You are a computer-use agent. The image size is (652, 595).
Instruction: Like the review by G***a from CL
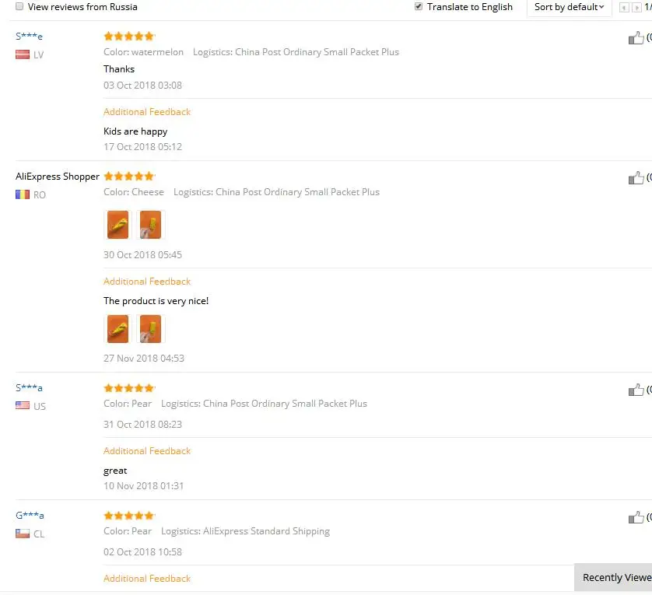click(636, 518)
